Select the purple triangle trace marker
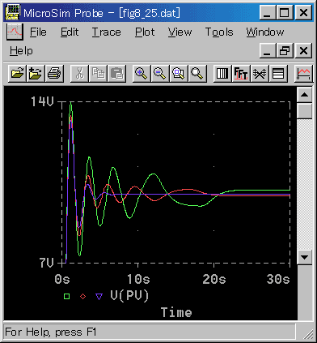317x343 pixels. (x=99, y=297)
